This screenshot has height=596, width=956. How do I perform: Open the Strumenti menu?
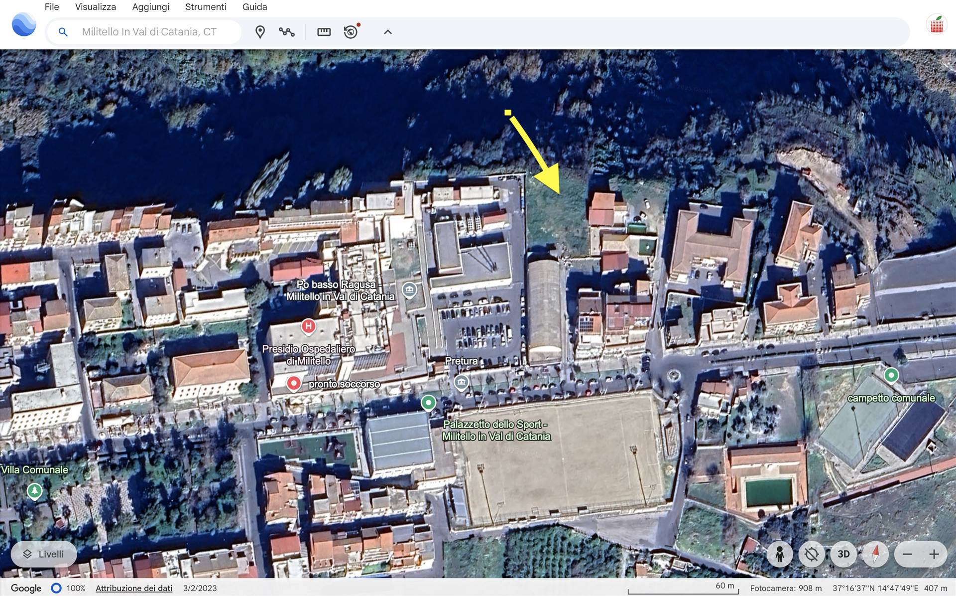click(206, 7)
